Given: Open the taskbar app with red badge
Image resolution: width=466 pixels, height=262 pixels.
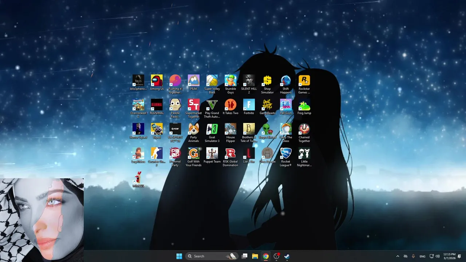Looking at the screenshot, I should (276, 256).
